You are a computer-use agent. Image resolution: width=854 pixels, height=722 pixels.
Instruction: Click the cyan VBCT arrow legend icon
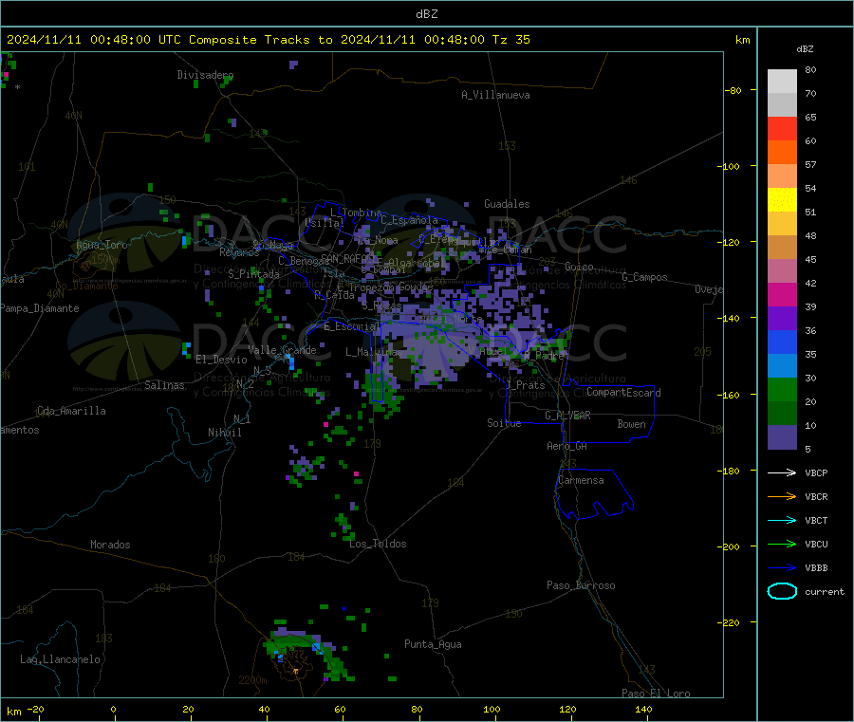pyautogui.click(x=782, y=521)
